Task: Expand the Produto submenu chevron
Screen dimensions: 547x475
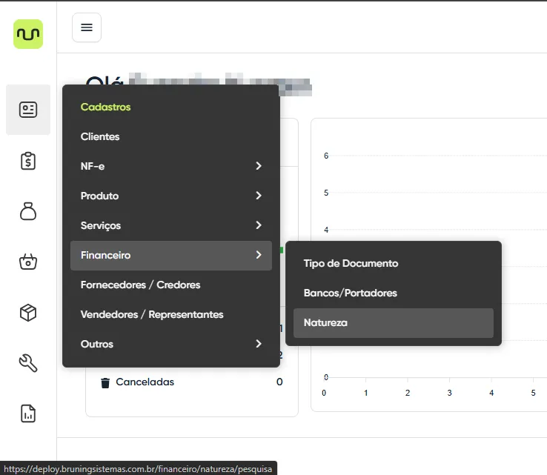Action: pyautogui.click(x=258, y=196)
